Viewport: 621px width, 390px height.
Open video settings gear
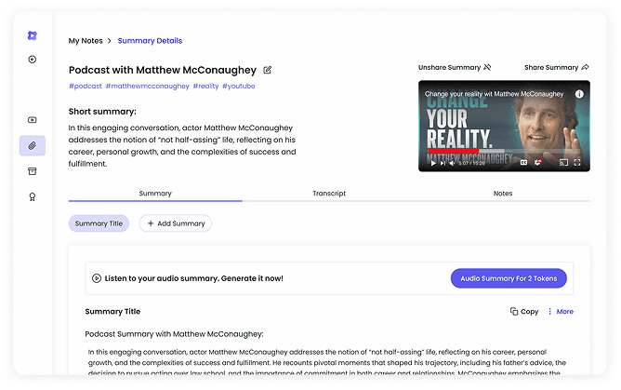(x=537, y=163)
